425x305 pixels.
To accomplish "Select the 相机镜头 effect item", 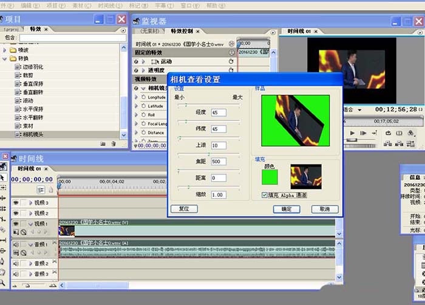I will [x=33, y=134].
